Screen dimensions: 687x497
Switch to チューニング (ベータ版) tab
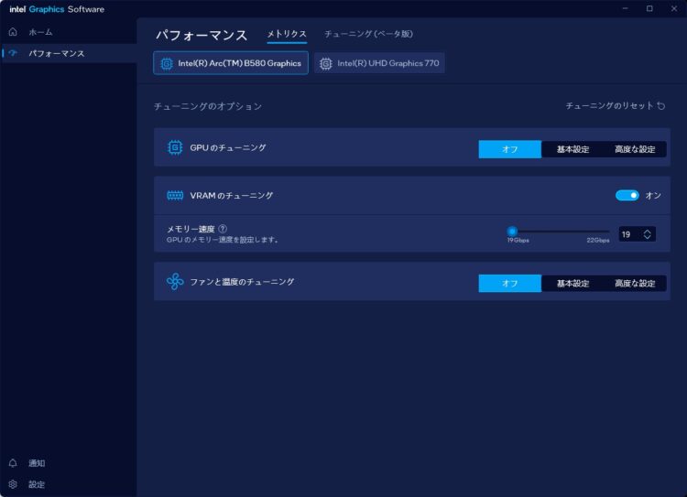point(368,34)
